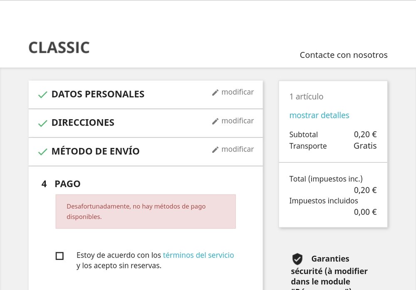Click the pencil icon beside Datos Personales
416x290 pixels.
coord(215,93)
